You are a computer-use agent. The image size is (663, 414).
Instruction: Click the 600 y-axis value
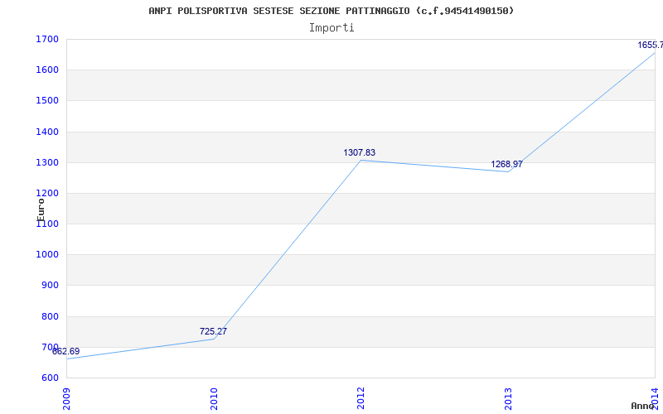tap(51, 378)
